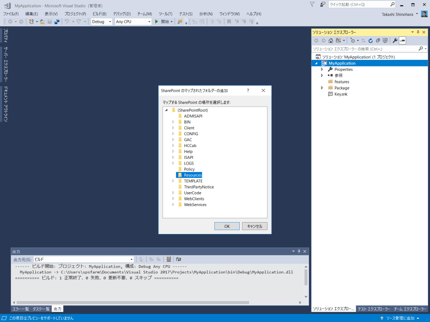Click ソース管理に追加 in the status bar

(400, 318)
